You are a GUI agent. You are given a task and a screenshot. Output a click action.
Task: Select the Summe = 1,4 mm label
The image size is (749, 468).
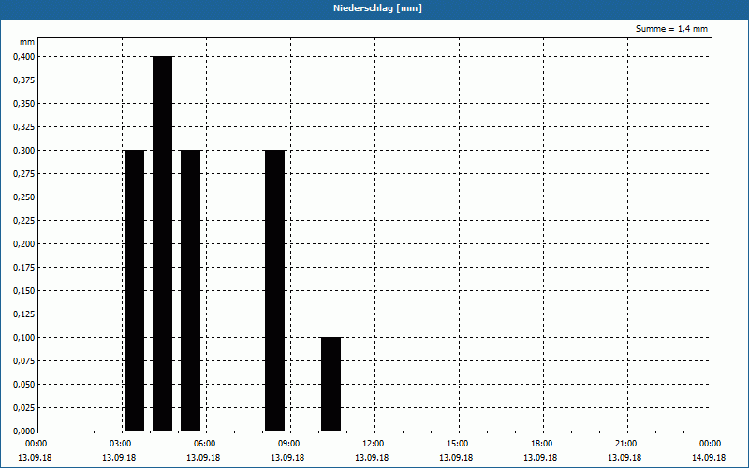click(x=671, y=29)
